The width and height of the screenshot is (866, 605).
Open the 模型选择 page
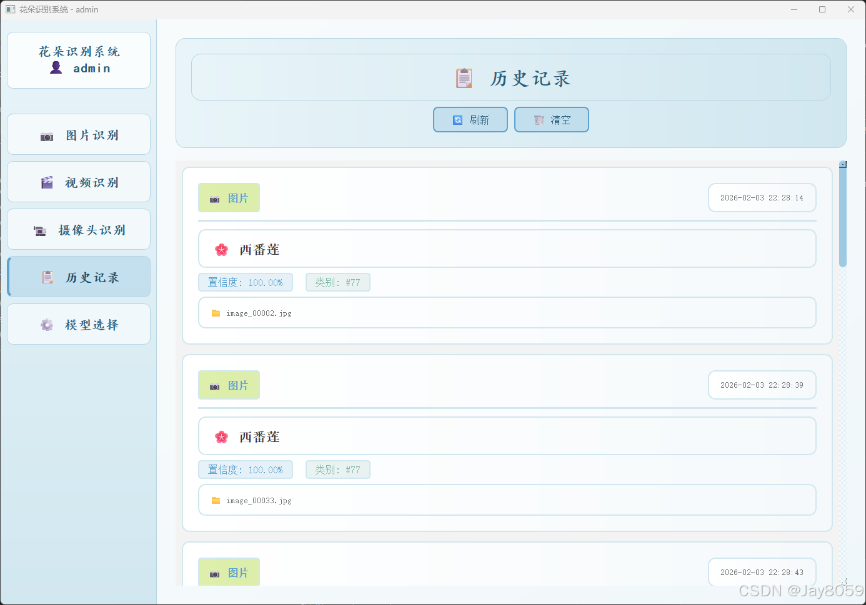tap(79, 324)
